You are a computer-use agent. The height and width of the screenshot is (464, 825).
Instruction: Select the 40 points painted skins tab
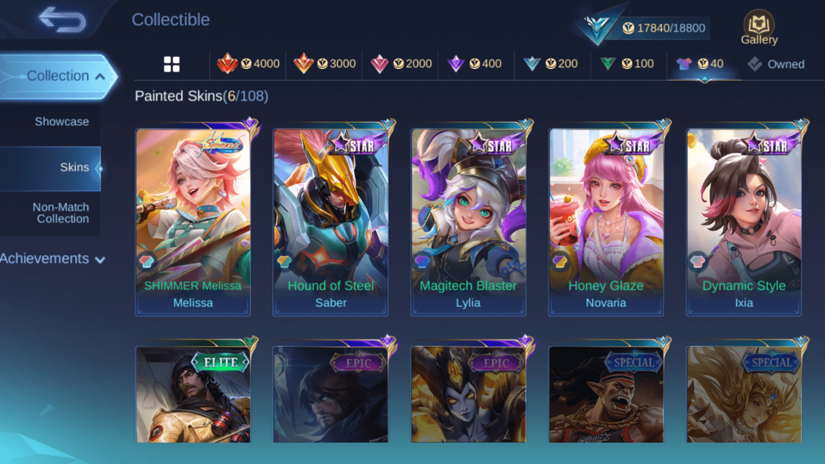[x=700, y=64]
